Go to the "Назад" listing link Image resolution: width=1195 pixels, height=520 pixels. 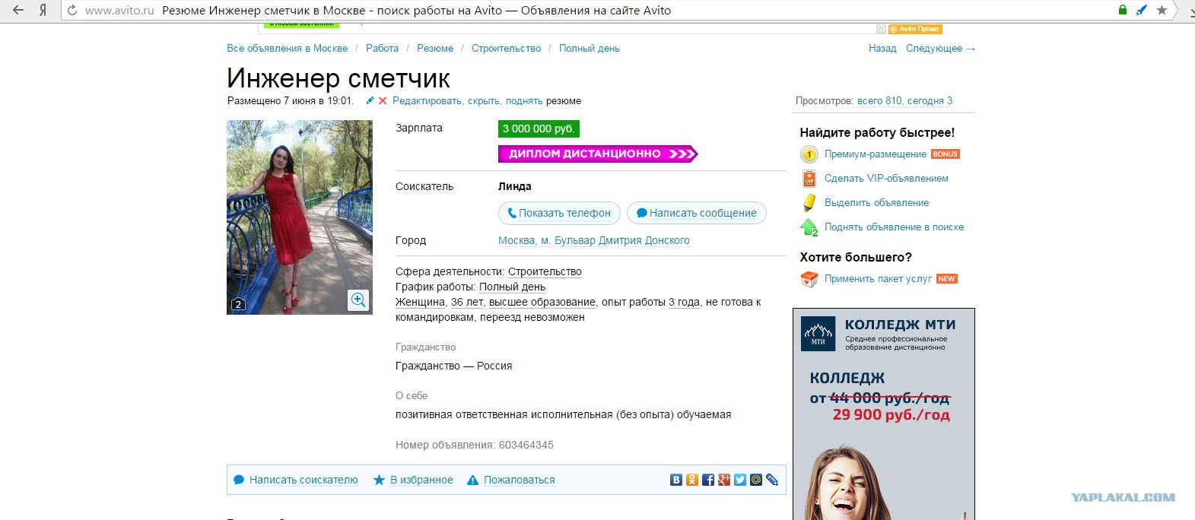(x=882, y=48)
